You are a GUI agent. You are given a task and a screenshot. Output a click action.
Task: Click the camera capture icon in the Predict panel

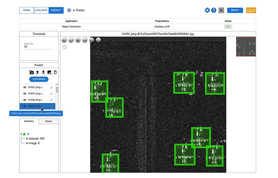pyautogui.click(x=31, y=72)
